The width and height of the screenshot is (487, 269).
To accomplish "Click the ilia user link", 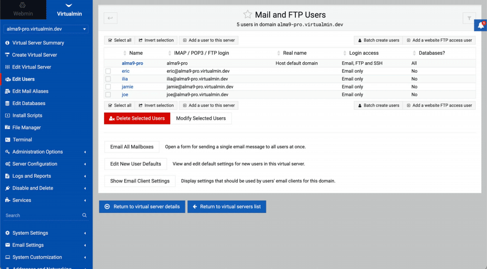I will 125,79.
